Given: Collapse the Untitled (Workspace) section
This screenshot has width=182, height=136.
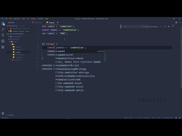Looking at the screenshot, I should pyautogui.click(x=7, y=34).
